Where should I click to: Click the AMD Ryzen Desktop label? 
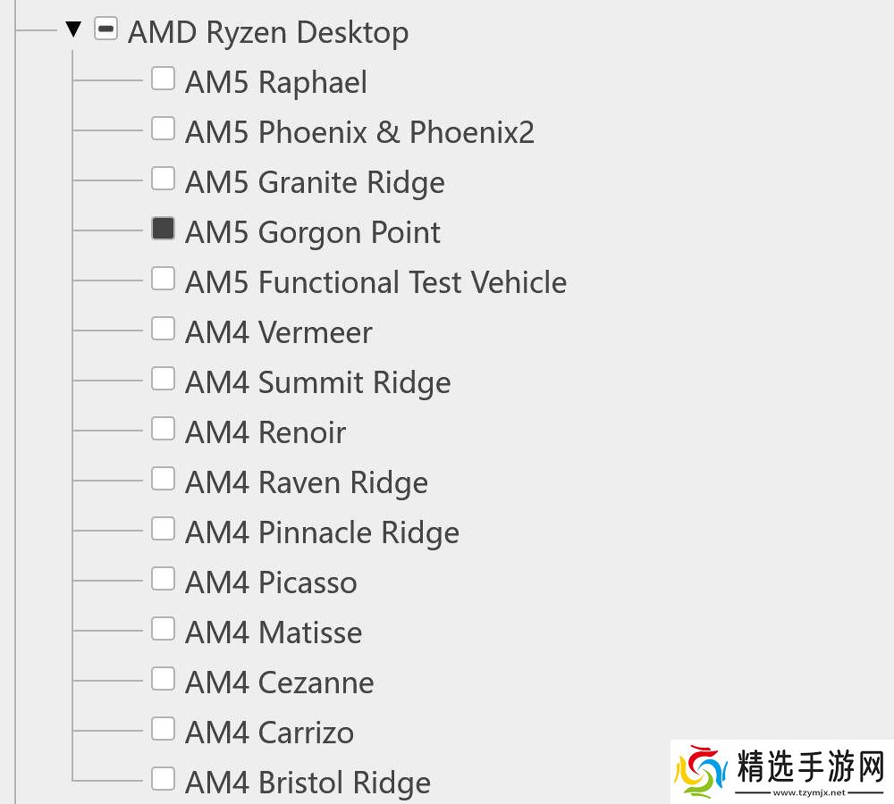268,33
